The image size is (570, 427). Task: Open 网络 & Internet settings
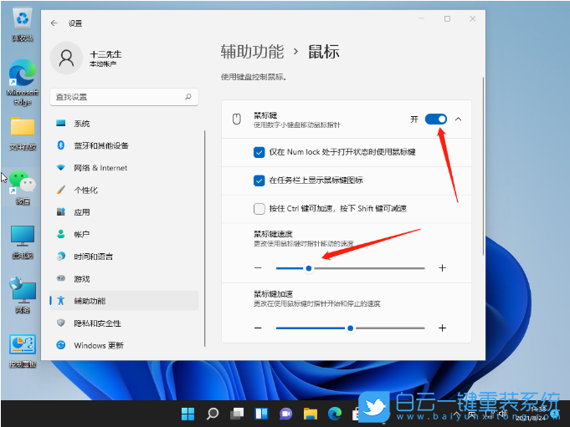tap(125, 168)
